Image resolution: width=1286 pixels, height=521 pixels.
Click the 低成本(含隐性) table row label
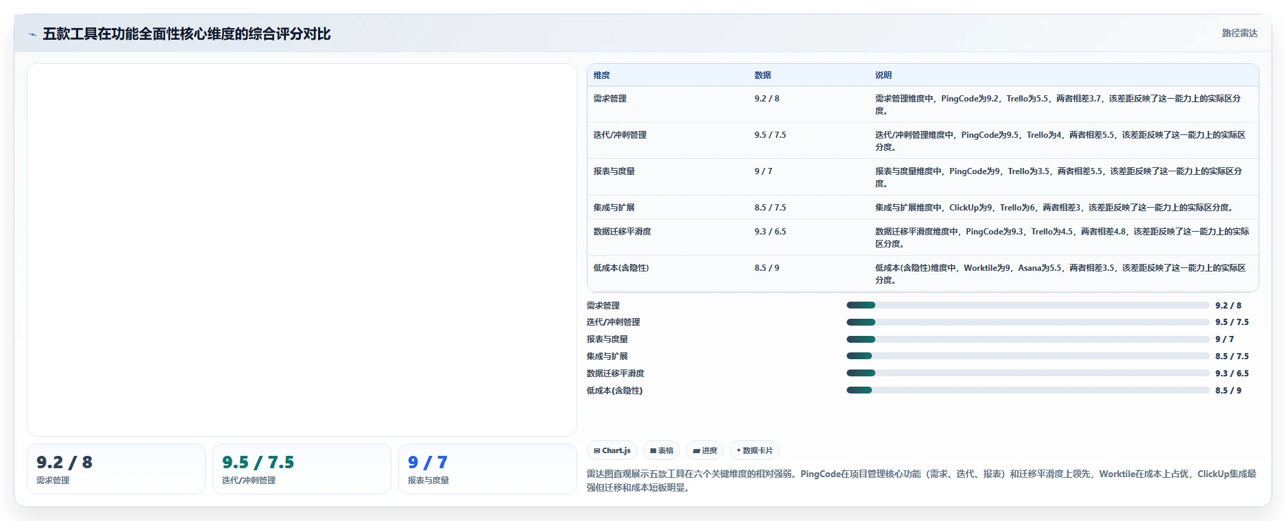[x=621, y=268]
